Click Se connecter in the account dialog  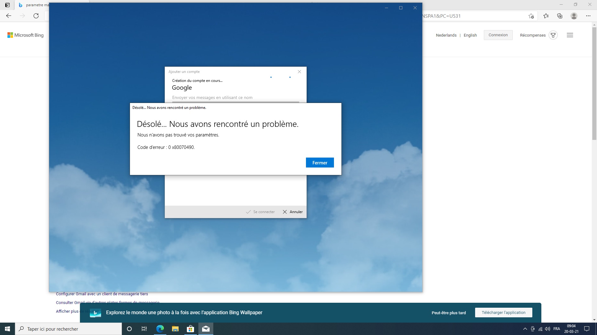(261, 212)
